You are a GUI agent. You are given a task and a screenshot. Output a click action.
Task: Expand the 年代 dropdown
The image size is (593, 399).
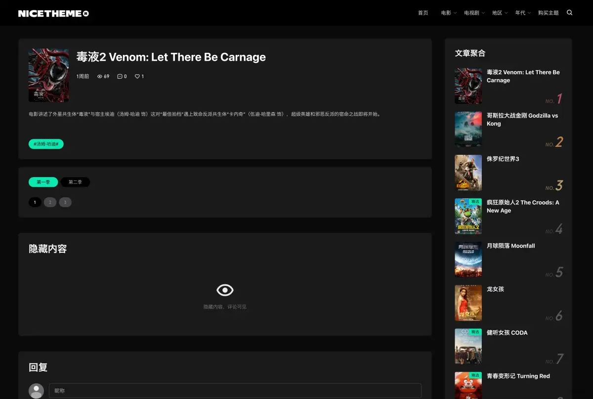[x=520, y=12]
